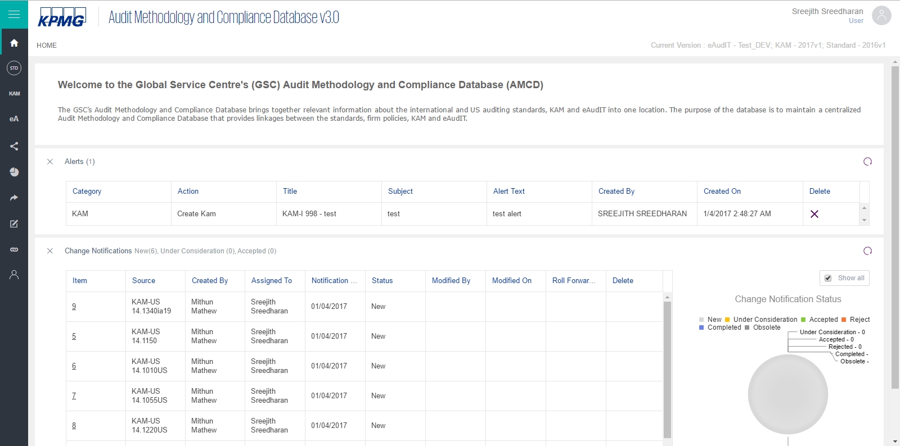Sort notifications by Modified By column
900x446 pixels.
click(x=451, y=281)
